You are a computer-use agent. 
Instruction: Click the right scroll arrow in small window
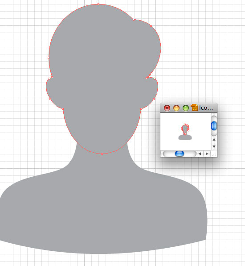pyautogui.click(x=207, y=154)
